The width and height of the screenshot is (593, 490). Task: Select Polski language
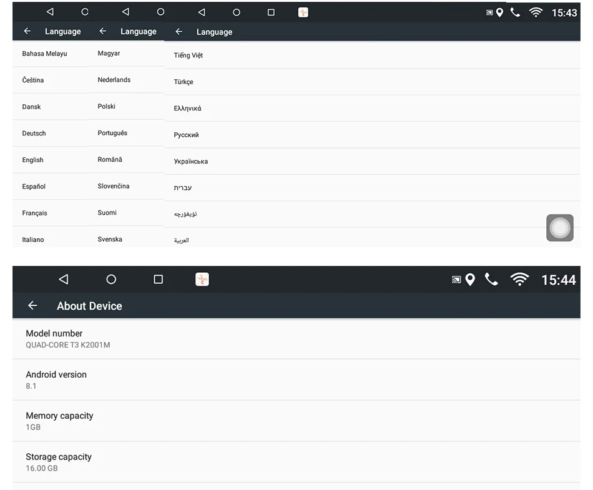point(126,106)
